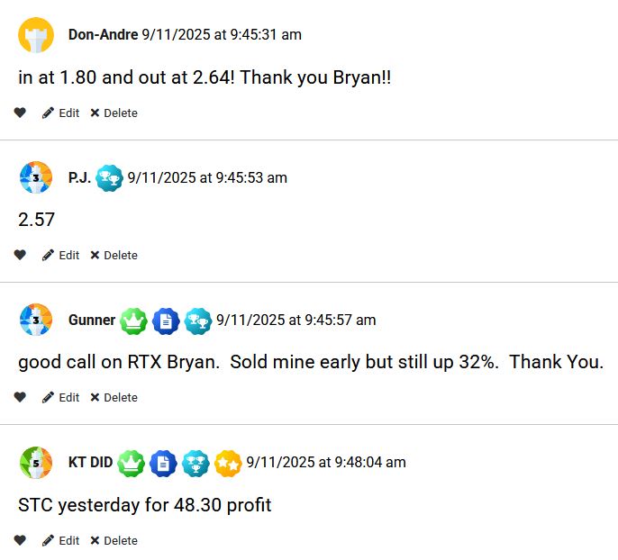Click Gunner's green crown badge

click(132, 321)
